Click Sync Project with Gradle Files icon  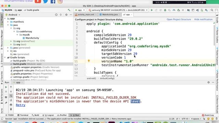tap(197, 10)
